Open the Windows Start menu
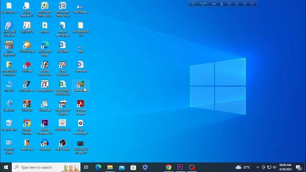 point(6,167)
